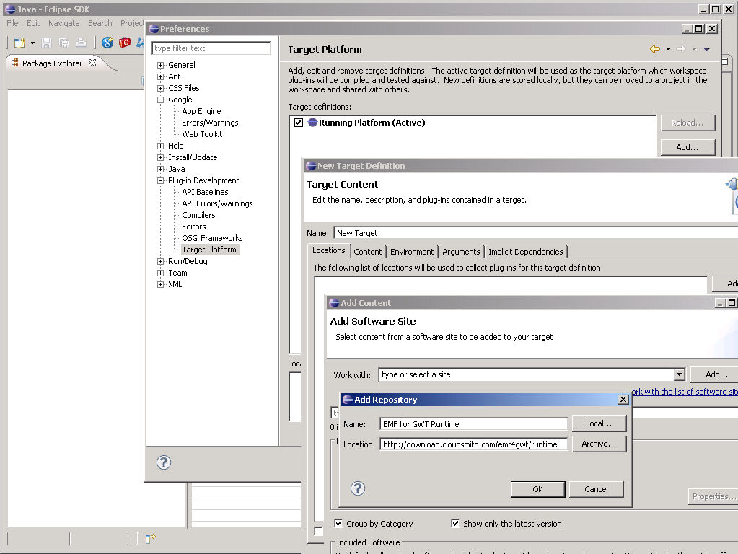Click the Local... button

pos(599,423)
